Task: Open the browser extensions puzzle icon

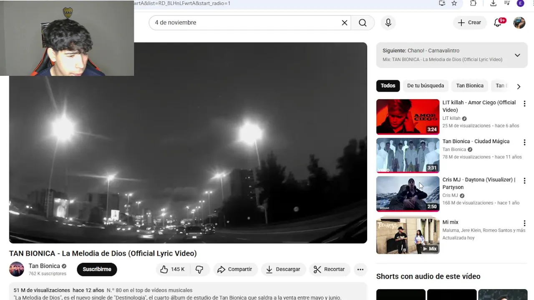Action: [x=473, y=3]
